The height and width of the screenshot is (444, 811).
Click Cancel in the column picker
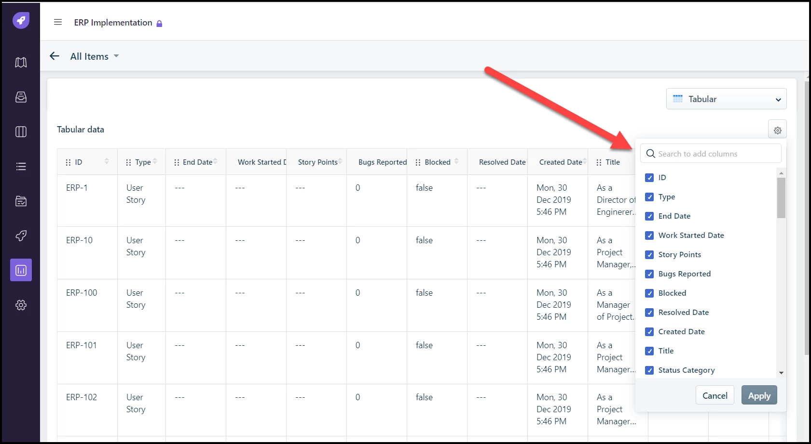point(715,395)
